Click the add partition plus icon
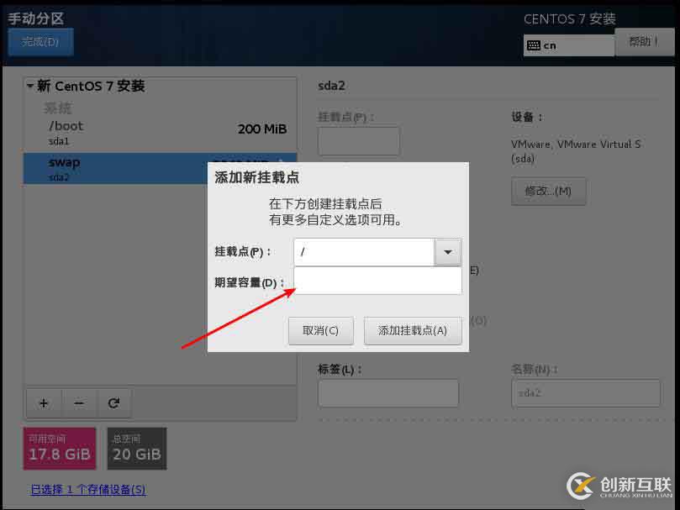Screen dimensions: 680x510 click(x=43, y=403)
